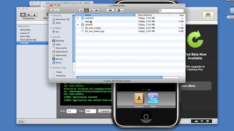Switch Finder to list view
This screenshot has width=234, height=131.
(86, 11)
